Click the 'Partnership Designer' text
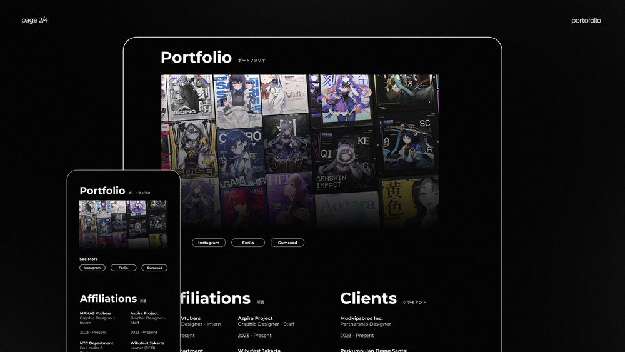Viewport: 625px width, 352px height. pyautogui.click(x=366, y=324)
